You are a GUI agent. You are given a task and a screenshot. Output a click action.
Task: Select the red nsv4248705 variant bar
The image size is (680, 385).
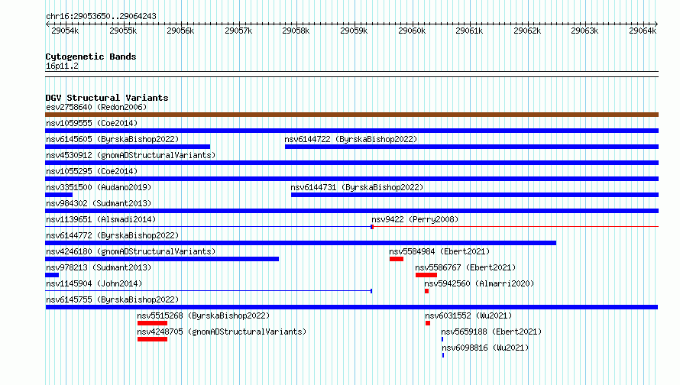coord(152,339)
